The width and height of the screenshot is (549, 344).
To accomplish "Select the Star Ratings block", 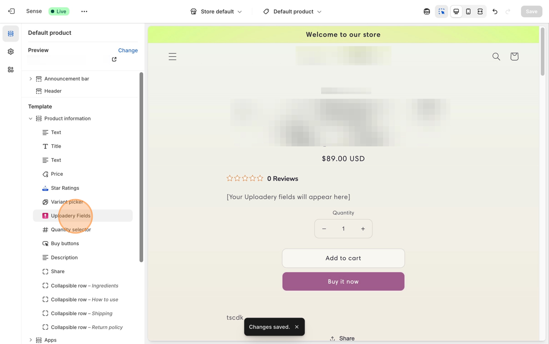I will 65,188.
